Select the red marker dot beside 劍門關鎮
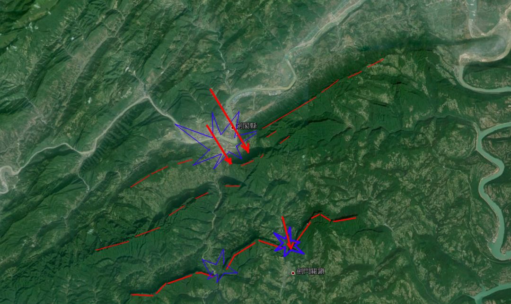 [293, 273]
